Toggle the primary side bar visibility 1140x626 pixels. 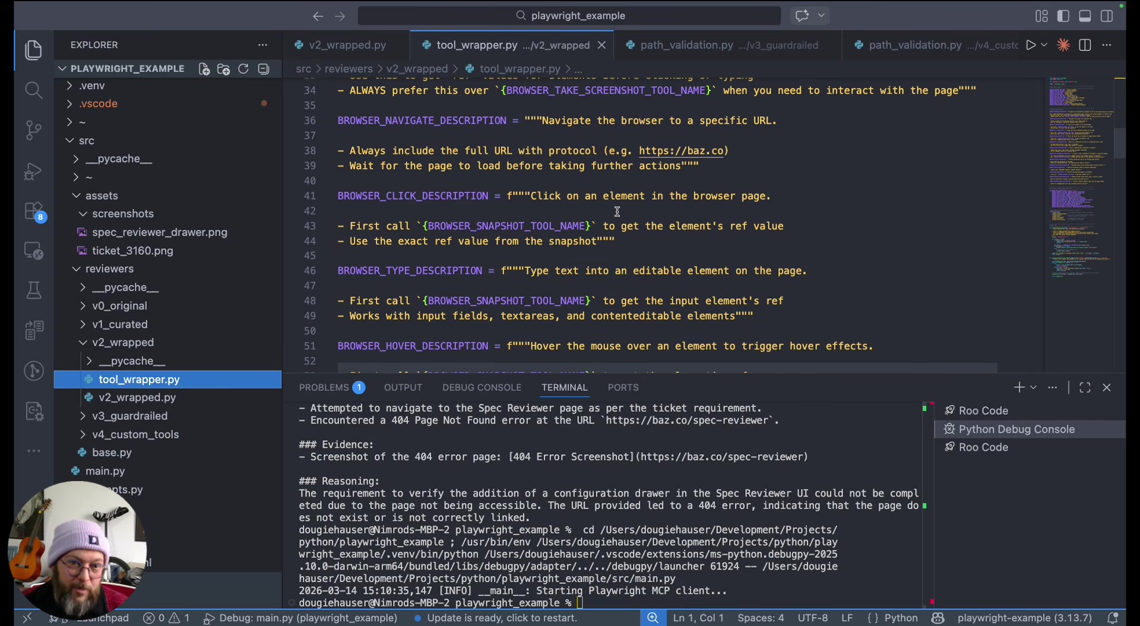(x=1063, y=16)
